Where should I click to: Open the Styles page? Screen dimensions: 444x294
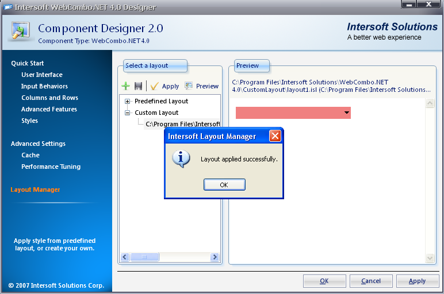(x=29, y=121)
